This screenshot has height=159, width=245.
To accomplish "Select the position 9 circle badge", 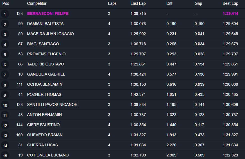I will [x=5, y=95].
